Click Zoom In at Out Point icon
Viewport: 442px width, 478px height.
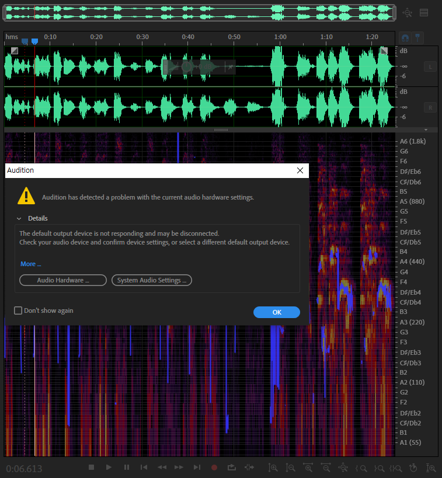[379, 468]
